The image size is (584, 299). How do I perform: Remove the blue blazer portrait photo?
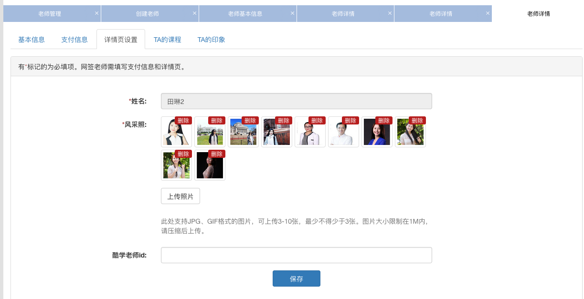(x=384, y=121)
